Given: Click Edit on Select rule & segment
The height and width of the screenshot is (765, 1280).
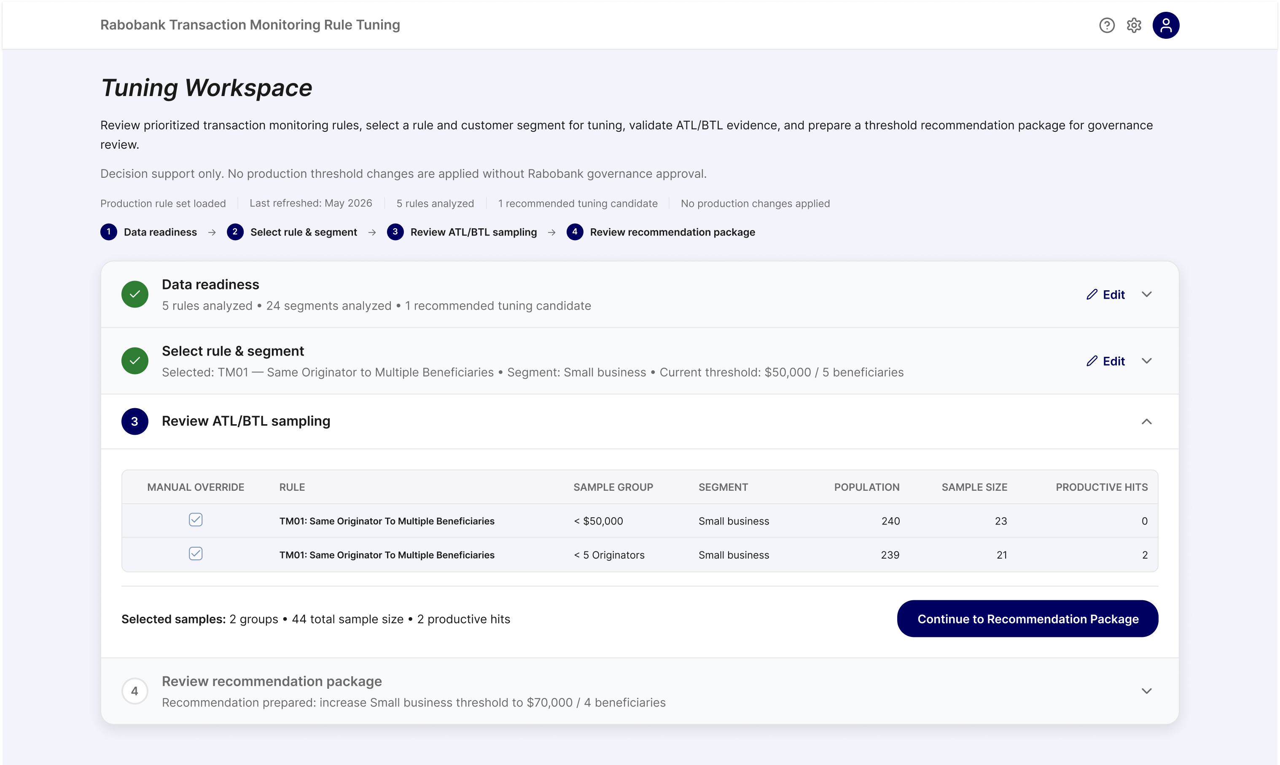Looking at the screenshot, I should pyautogui.click(x=1105, y=361).
